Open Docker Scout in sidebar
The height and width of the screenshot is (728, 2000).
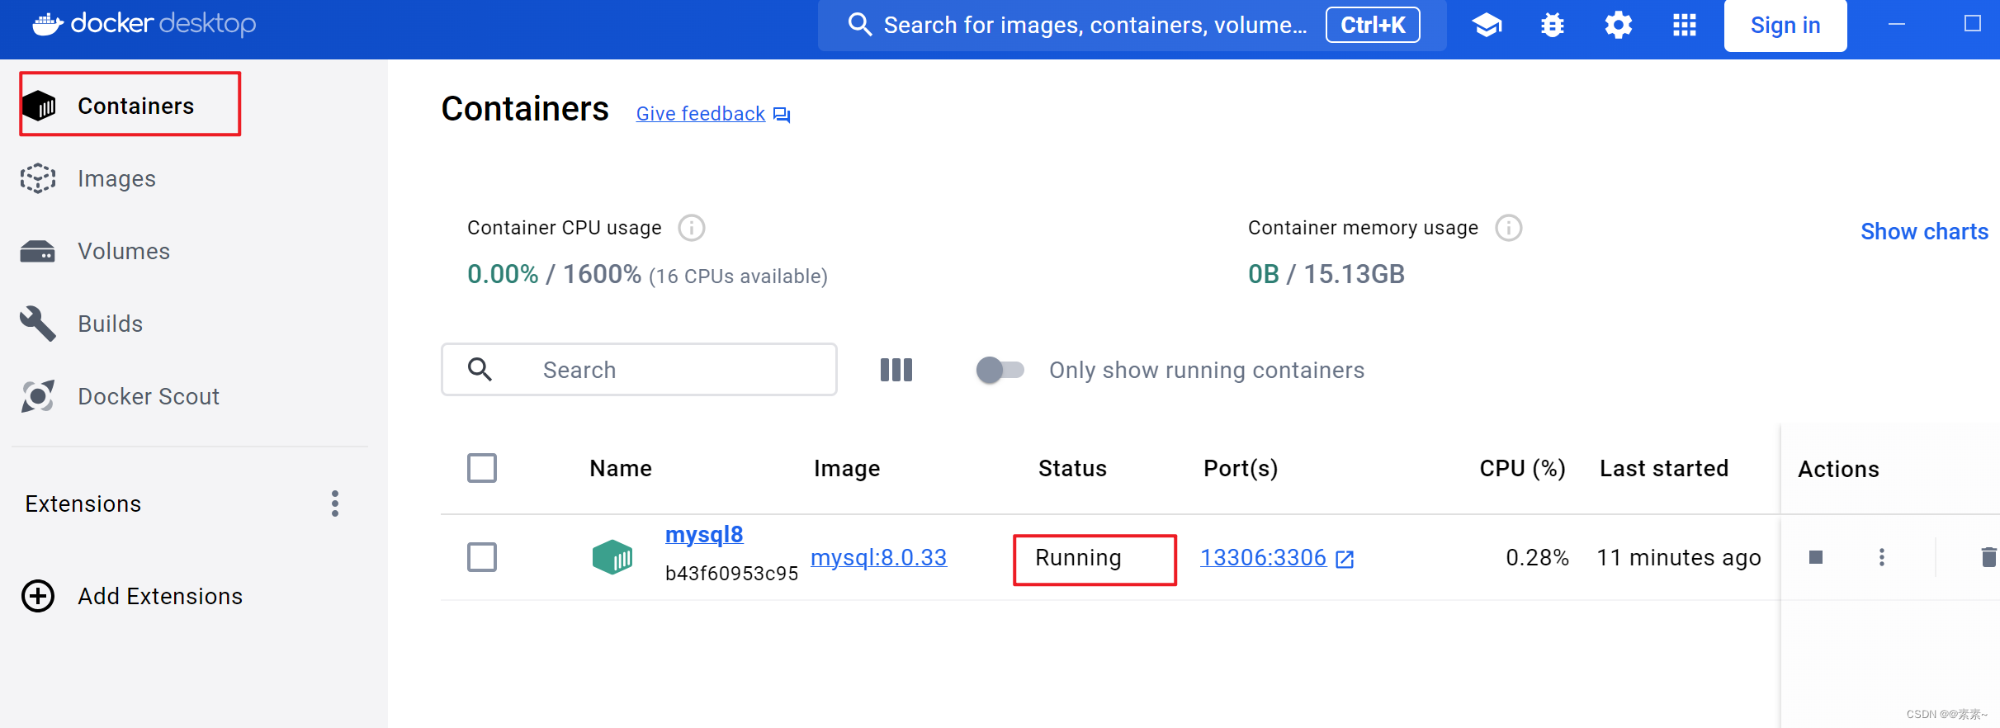pos(149,396)
